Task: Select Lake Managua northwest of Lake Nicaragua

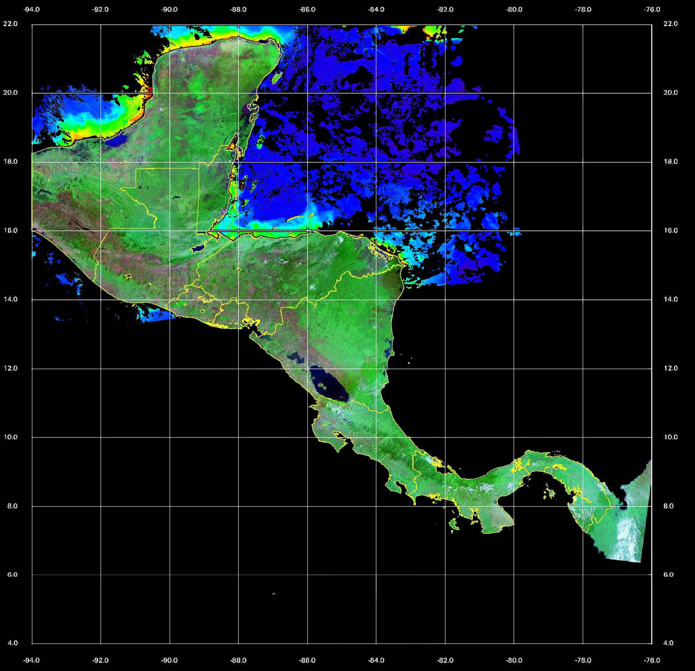Action: click(x=295, y=358)
